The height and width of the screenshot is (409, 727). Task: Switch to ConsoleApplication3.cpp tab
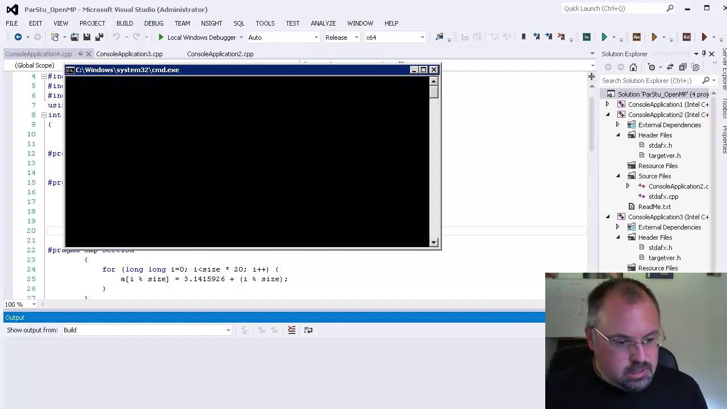[x=129, y=54]
